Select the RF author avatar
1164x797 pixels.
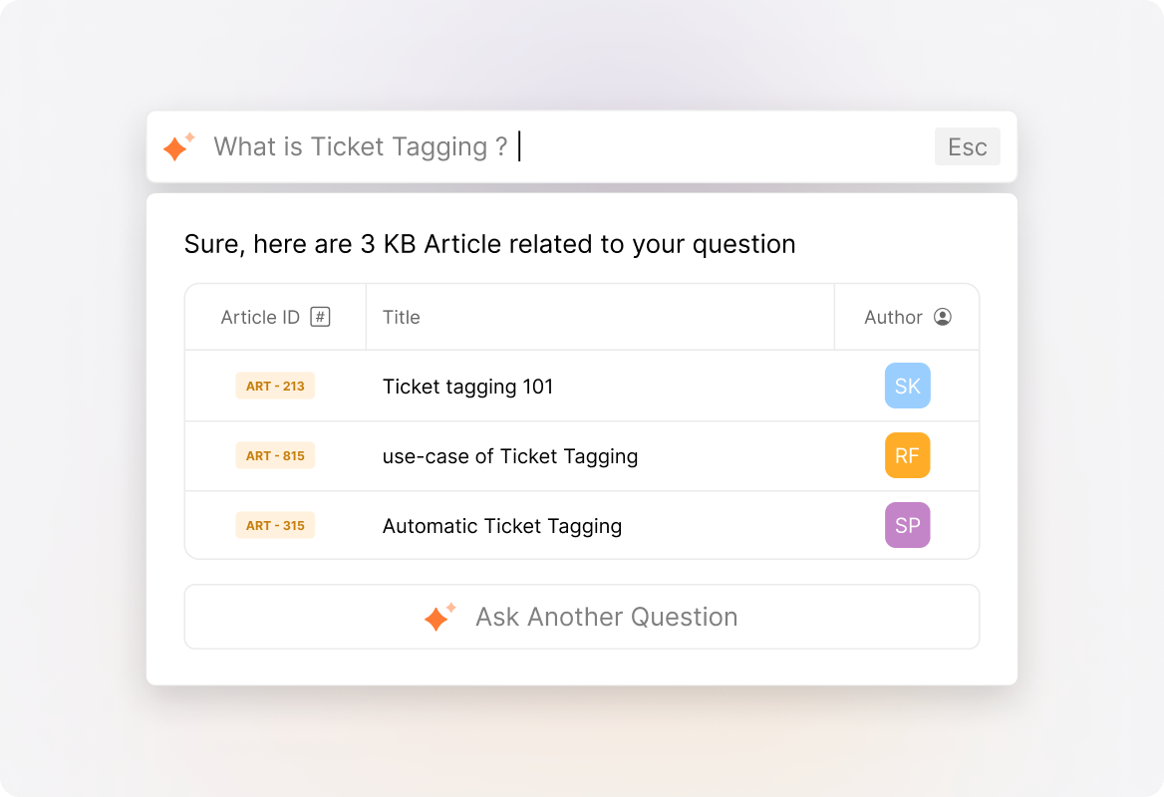[x=907, y=455]
